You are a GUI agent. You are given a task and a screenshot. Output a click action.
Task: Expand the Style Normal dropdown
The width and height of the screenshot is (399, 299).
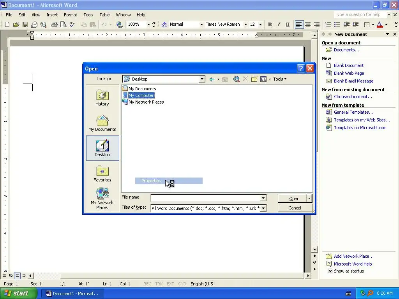[201, 25]
